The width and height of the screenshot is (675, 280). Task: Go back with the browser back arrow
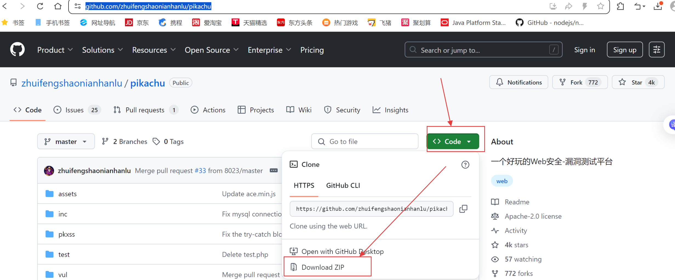tap(5, 6)
